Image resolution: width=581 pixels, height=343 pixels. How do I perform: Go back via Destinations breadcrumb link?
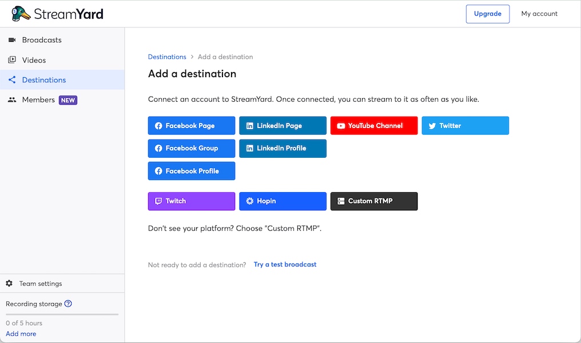tap(167, 57)
